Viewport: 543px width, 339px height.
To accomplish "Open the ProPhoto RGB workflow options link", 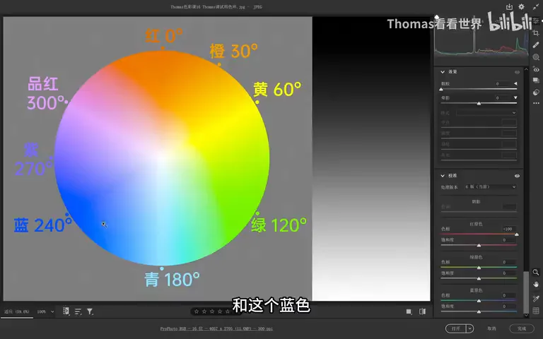I will click(x=216, y=328).
